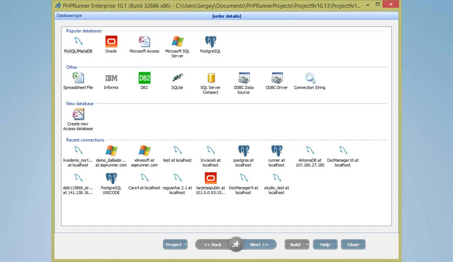Open recent connection demo_dallasbr... at asprunner.com
Screen dimensions: 453x262
tap(111, 156)
